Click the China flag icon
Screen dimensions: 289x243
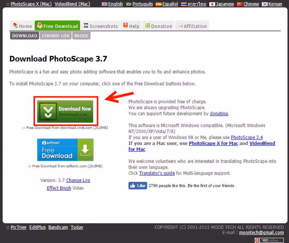[240, 4]
